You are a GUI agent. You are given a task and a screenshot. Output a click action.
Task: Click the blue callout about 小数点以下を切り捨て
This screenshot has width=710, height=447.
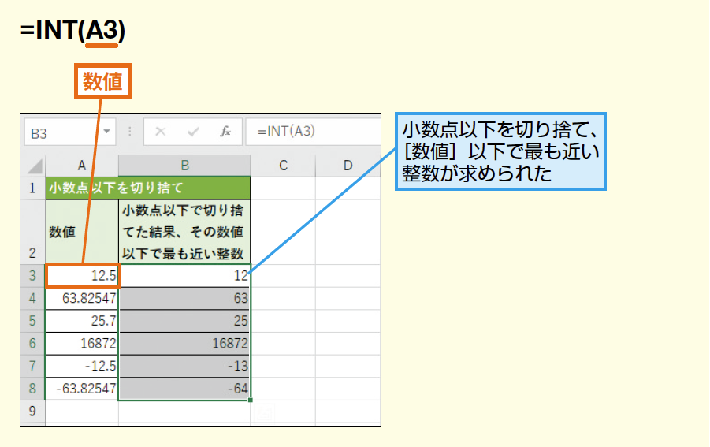502,151
